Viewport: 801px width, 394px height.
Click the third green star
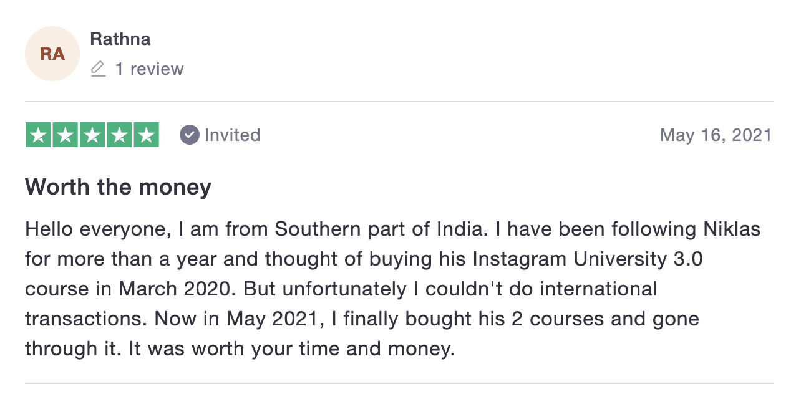click(92, 135)
